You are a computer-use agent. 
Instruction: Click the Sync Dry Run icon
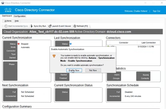[32, 26]
